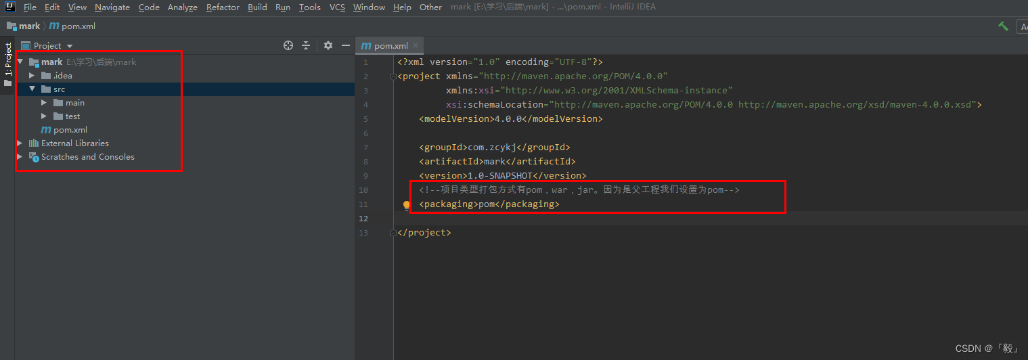Expand the External Libraries arrow

coord(20,143)
